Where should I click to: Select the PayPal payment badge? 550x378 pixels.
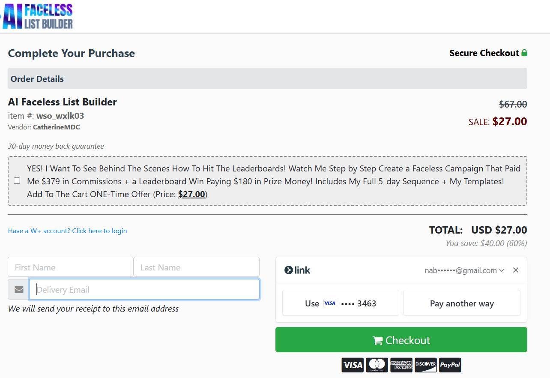point(450,365)
